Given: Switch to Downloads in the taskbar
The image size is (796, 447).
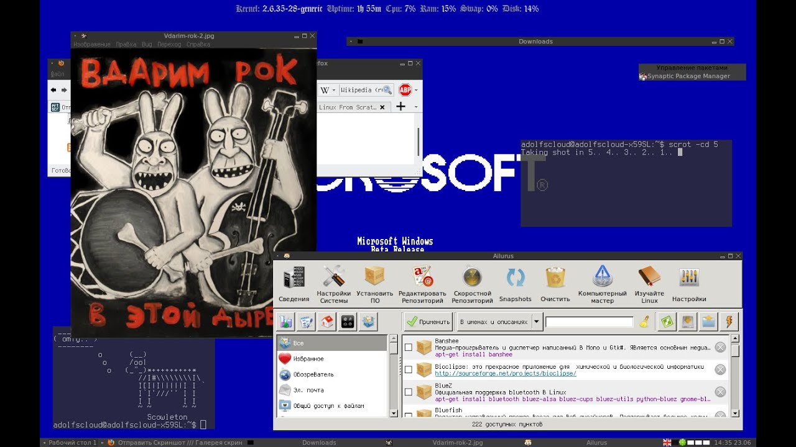Looking at the screenshot, I should [319, 443].
